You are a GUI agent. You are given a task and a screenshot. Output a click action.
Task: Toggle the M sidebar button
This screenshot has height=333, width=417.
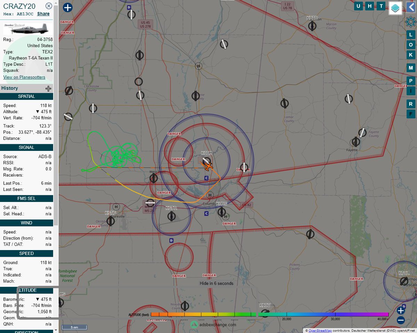click(411, 68)
